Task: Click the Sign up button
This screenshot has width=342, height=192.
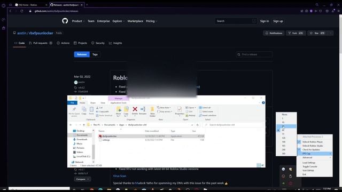Action: tap(278, 21)
